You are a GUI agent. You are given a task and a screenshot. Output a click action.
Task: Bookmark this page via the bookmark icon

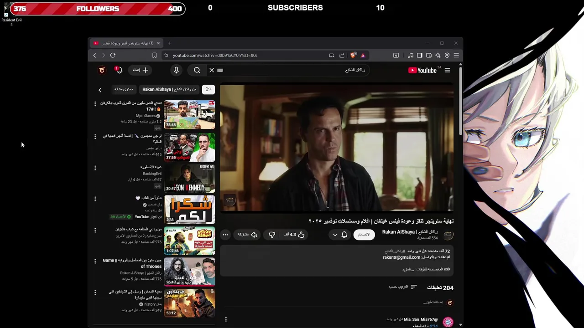[154, 55]
